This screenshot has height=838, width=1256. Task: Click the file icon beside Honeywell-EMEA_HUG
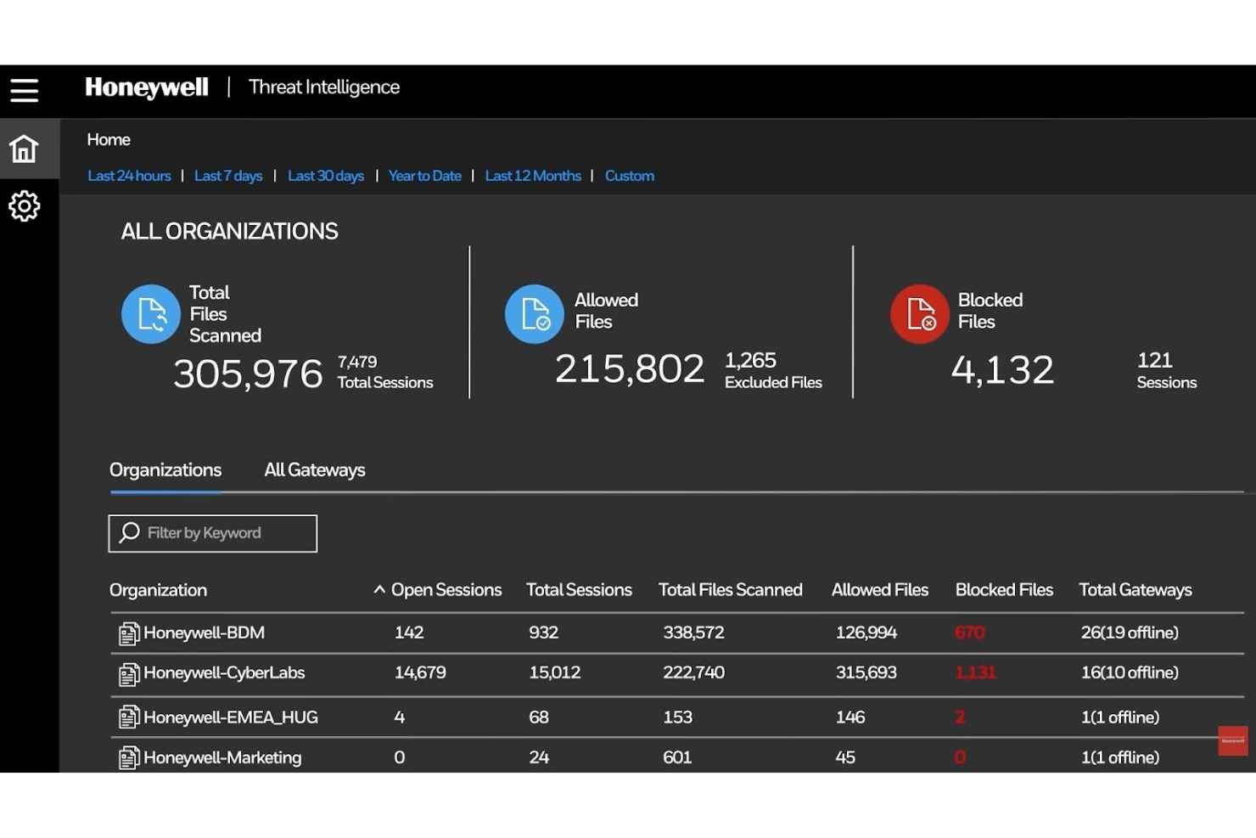click(x=128, y=717)
